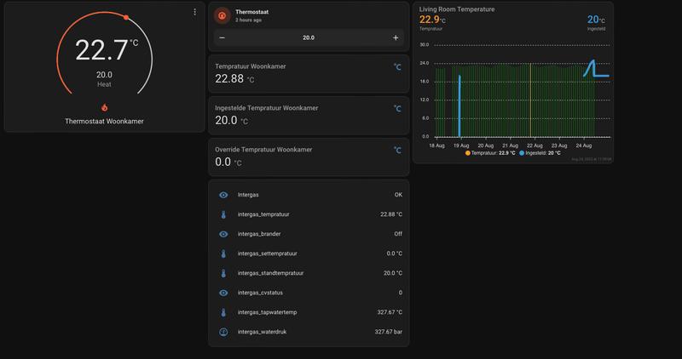Click the intergas_tempratuur thermometer icon
Screen dimensions: 682x359
[223, 214]
